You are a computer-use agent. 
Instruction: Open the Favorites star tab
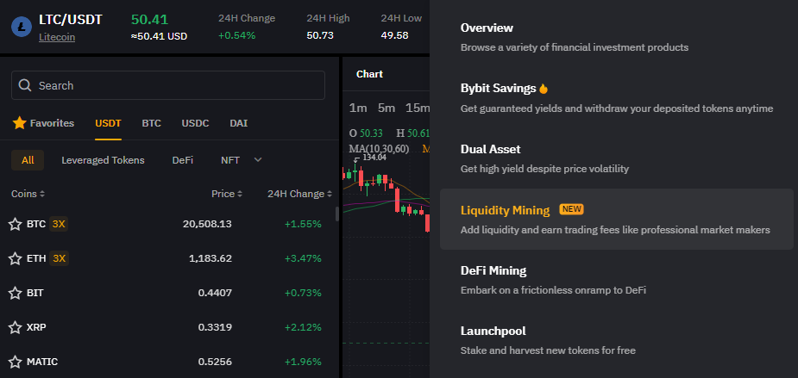click(x=43, y=123)
